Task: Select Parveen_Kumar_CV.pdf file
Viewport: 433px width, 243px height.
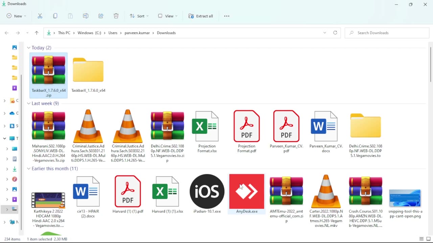Action: (x=286, y=127)
